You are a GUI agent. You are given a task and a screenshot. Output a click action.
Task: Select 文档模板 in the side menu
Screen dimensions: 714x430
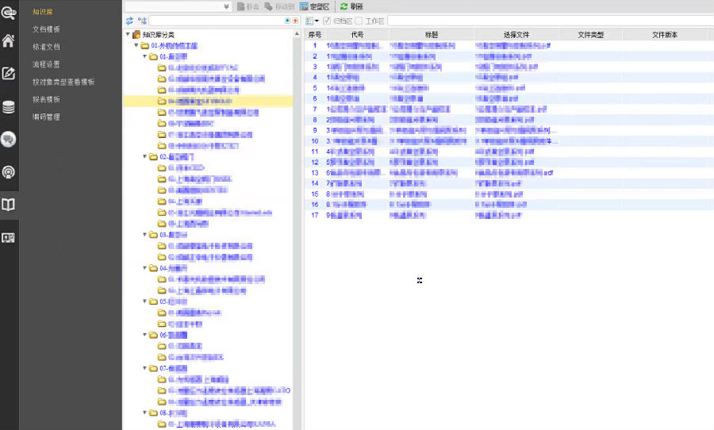[x=46, y=29]
